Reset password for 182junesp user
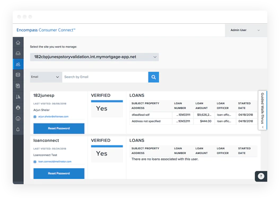The height and width of the screenshot is (199, 280). pos(59,129)
